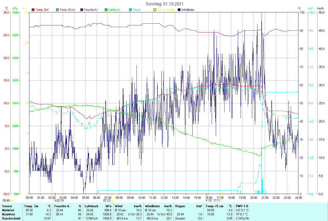Click the purple Feuchte A. legend swatch
Viewport: 328px width, 221px height.
click(82, 10)
